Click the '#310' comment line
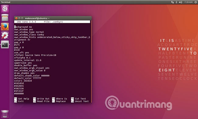This screenshot has width=198, height=119. (17, 50)
